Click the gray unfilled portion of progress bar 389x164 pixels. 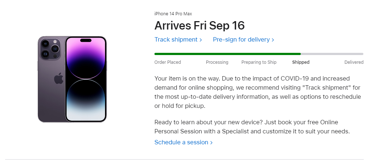pyautogui.click(x=332, y=54)
